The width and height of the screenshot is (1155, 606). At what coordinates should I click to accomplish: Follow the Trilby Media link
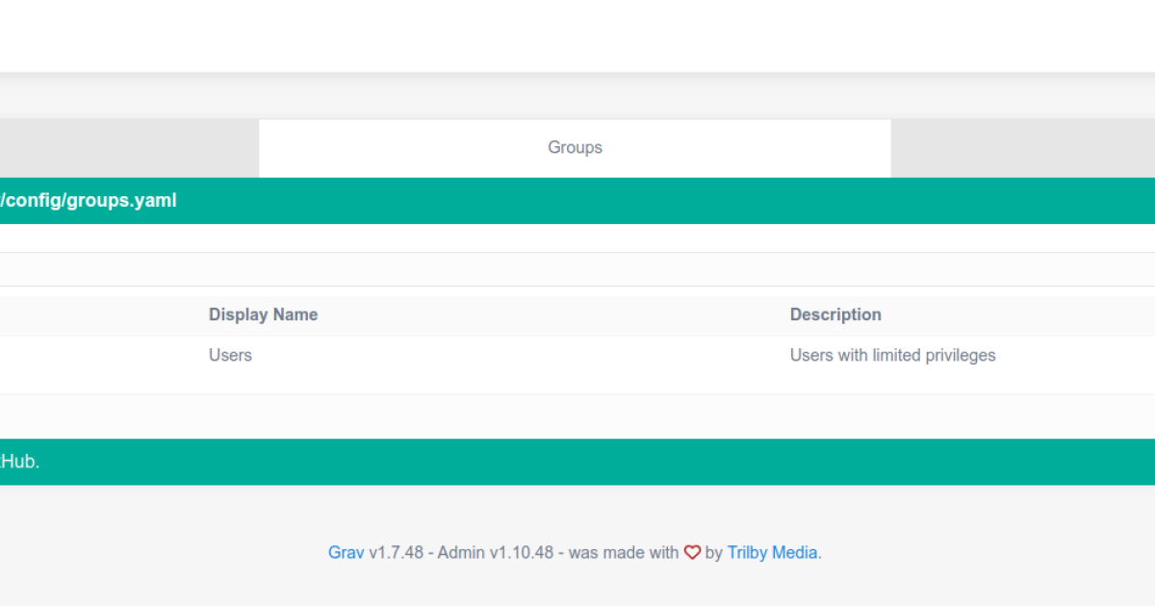(772, 553)
